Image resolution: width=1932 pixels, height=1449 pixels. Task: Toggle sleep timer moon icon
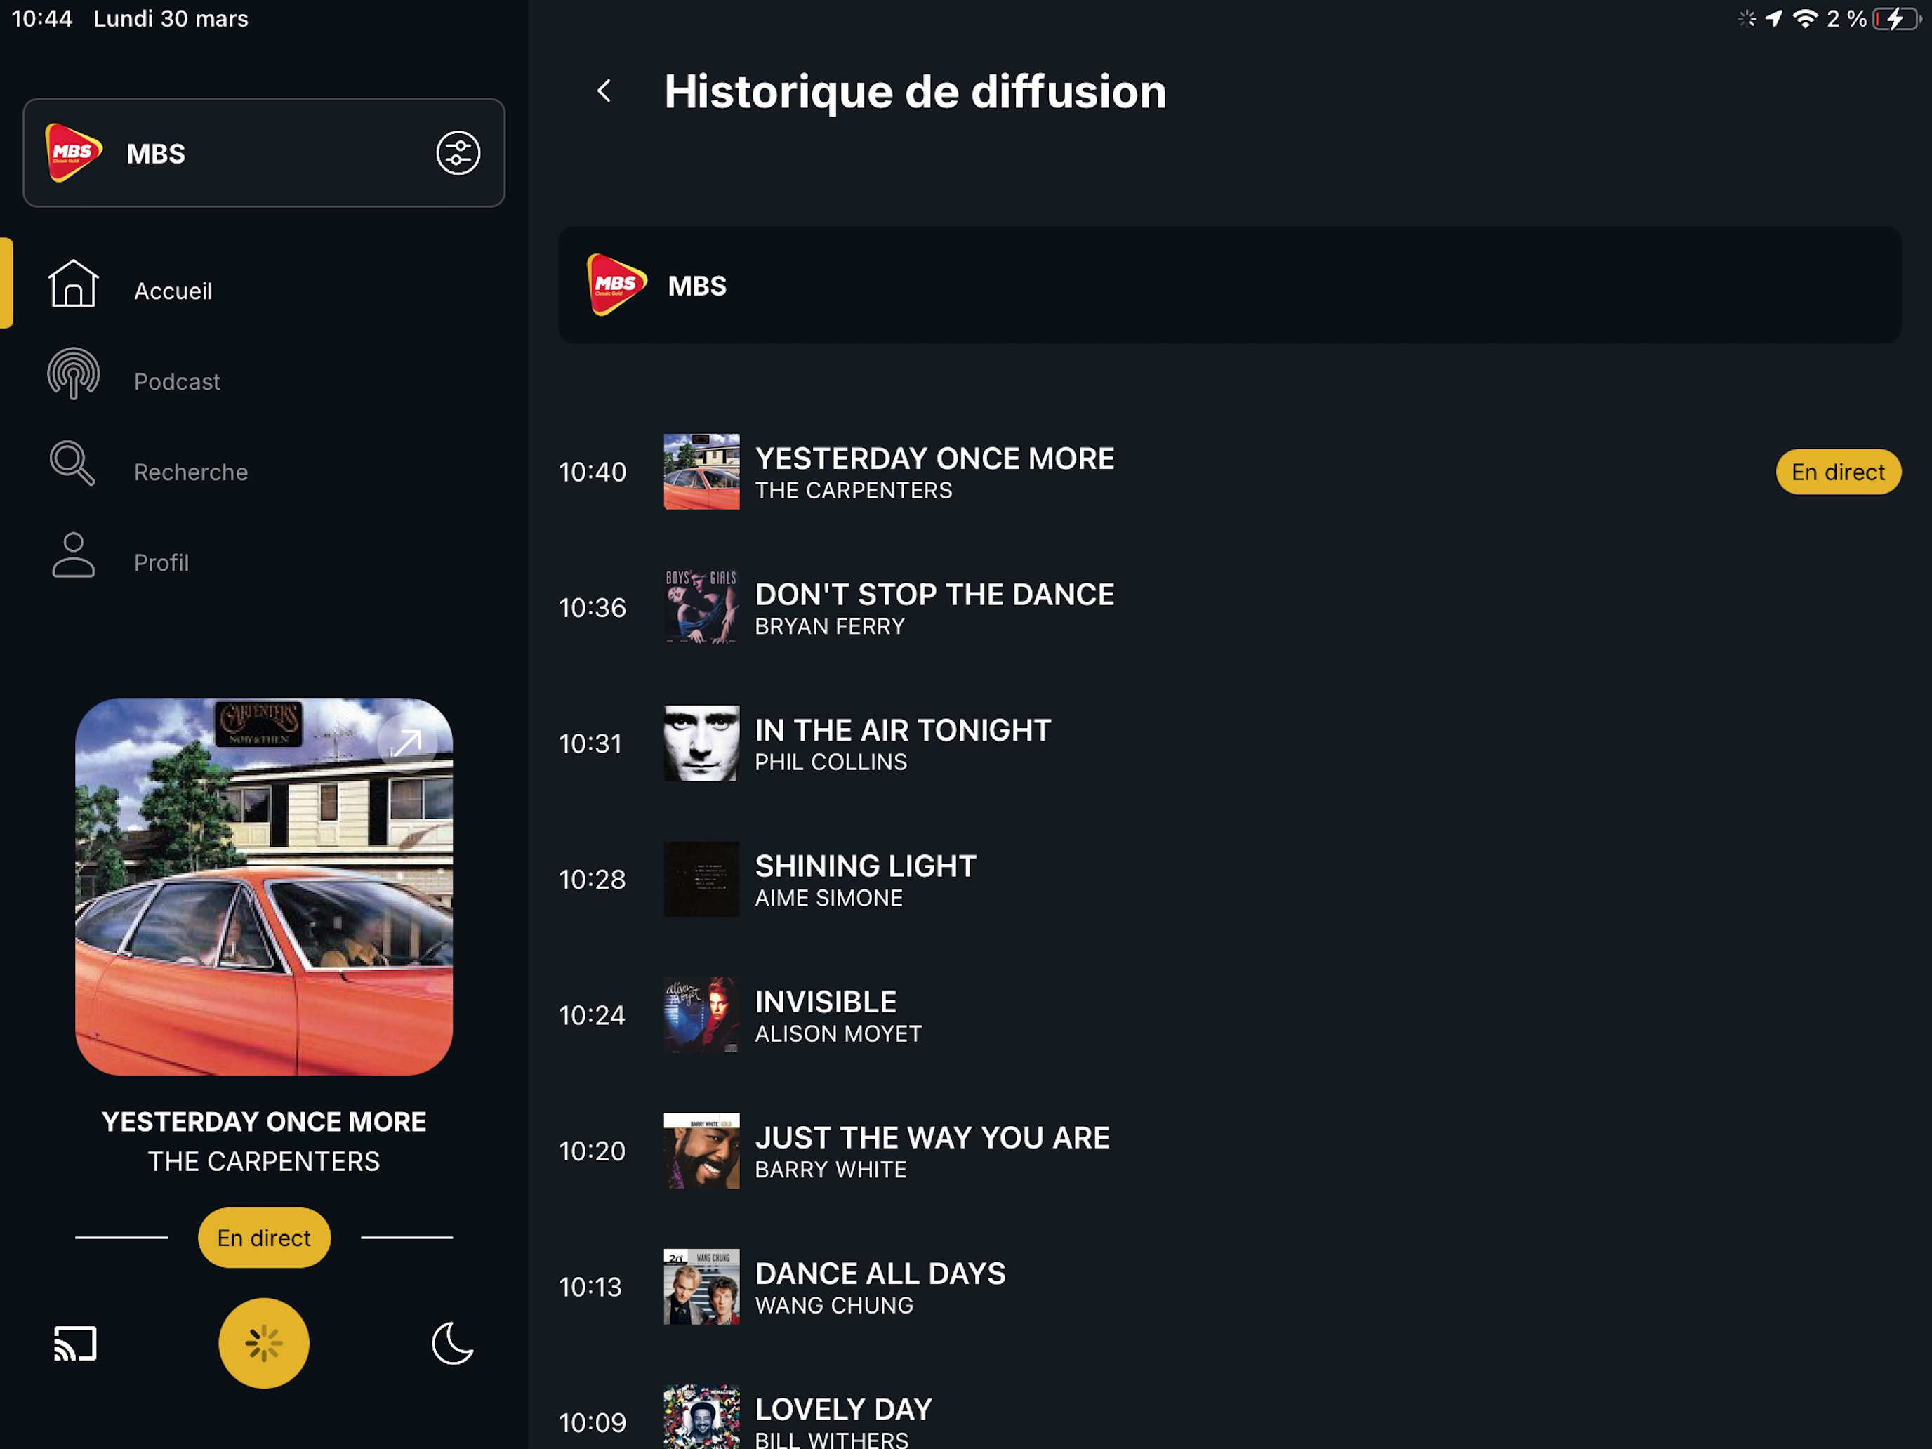[x=452, y=1343]
